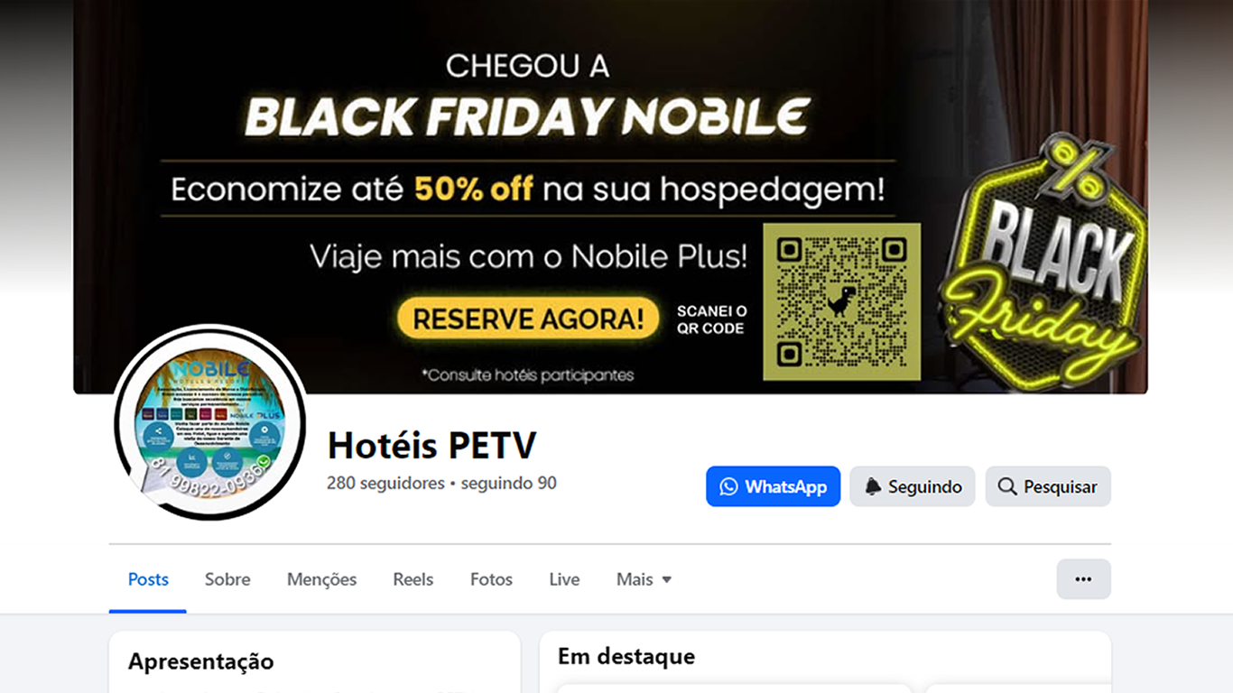Expand the Mais dropdown tab
Viewport: 1233px width, 693px height.
[644, 579]
